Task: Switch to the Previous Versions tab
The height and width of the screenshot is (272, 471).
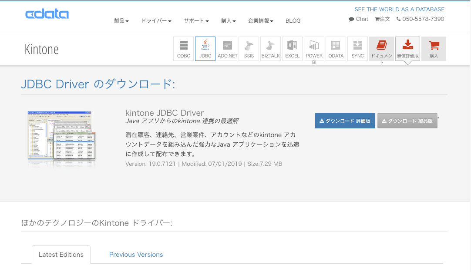Action: [136, 255]
